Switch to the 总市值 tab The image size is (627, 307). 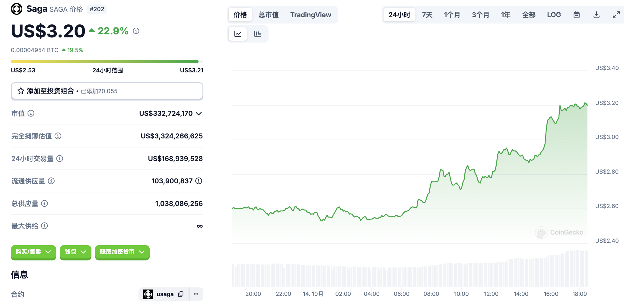pyautogui.click(x=269, y=15)
